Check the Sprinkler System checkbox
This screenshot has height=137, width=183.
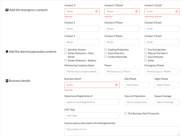pyautogui.click(x=65, y=50)
